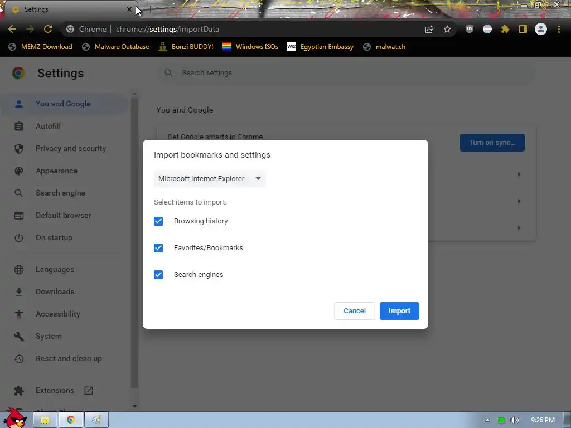Click the Search settings field

[x=346, y=73]
